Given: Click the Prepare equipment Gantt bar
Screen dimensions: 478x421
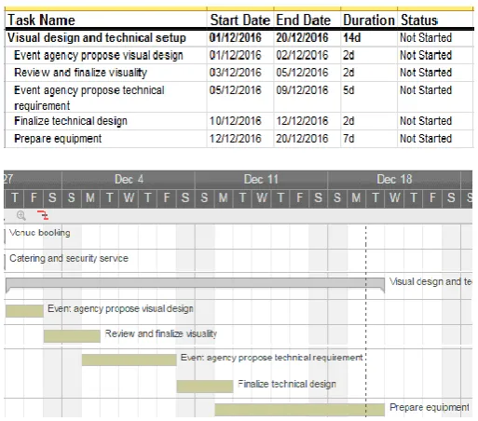Looking at the screenshot, I should 299,410.
